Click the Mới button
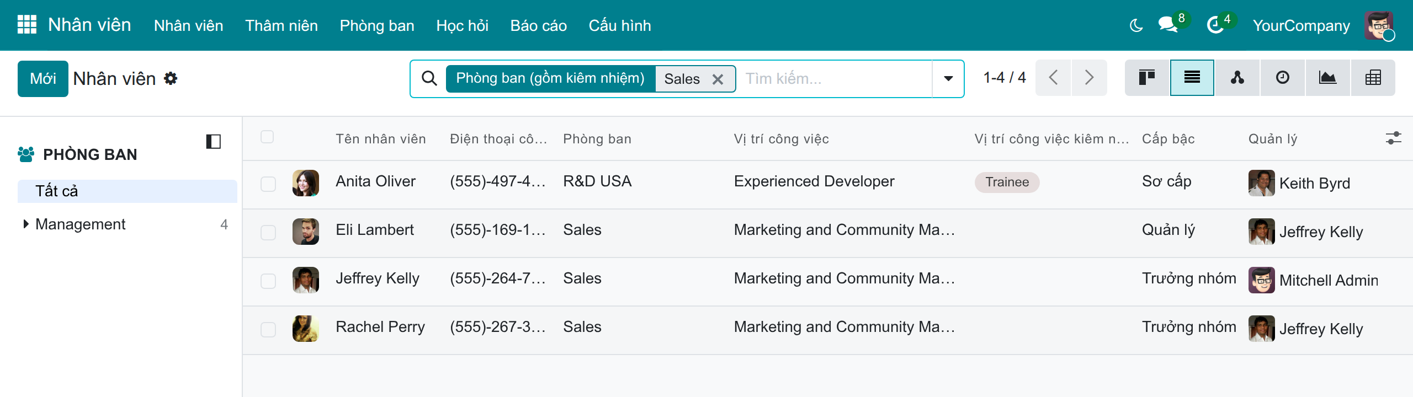The height and width of the screenshot is (397, 1413). (x=43, y=79)
